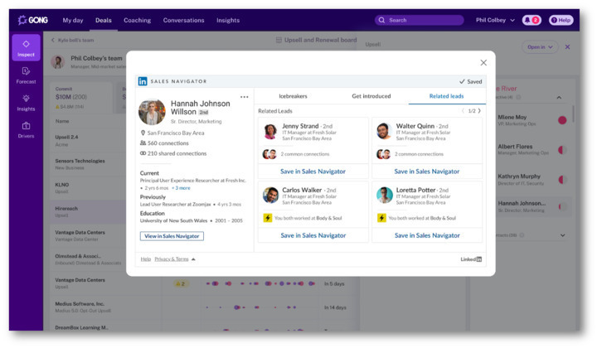This screenshot has height=348, width=597.
Task: Open the 'Open in' dropdown
Action: tap(540, 46)
